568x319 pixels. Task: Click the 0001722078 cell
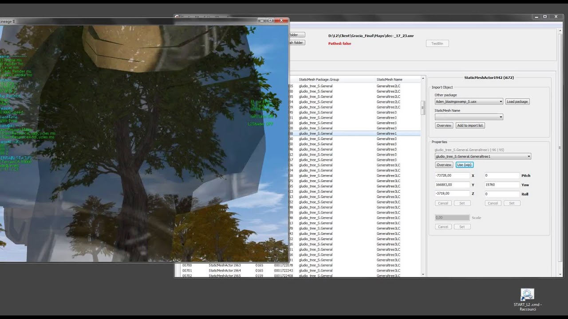(x=284, y=265)
